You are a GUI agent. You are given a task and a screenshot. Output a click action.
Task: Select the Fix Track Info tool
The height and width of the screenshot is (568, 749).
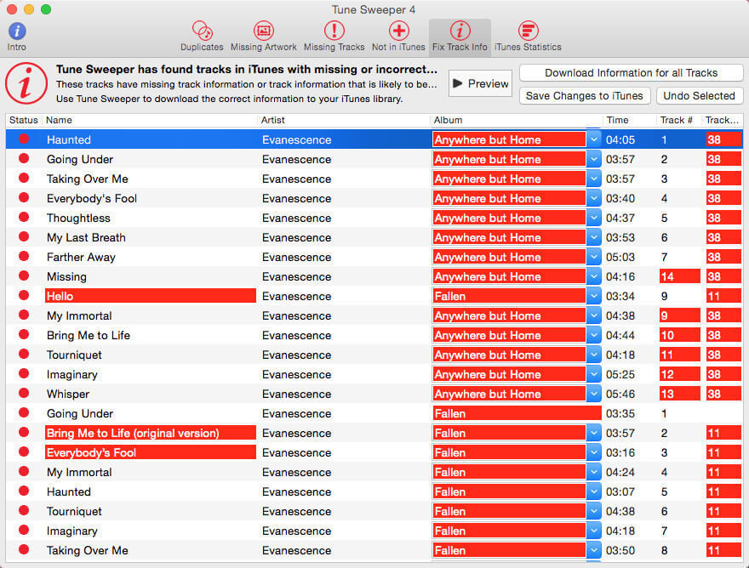460,37
